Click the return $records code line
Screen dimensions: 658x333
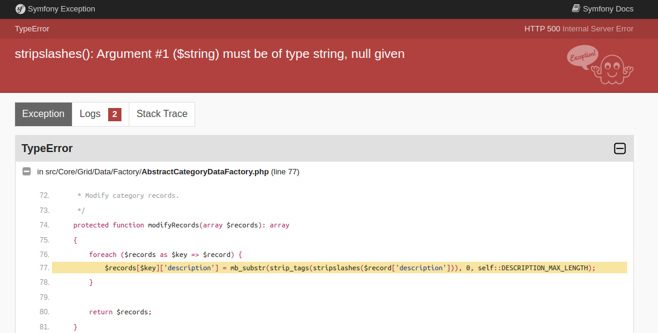click(x=120, y=312)
